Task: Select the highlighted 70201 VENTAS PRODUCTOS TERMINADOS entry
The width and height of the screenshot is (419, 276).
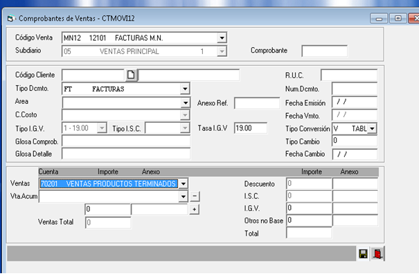Action: (x=108, y=184)
